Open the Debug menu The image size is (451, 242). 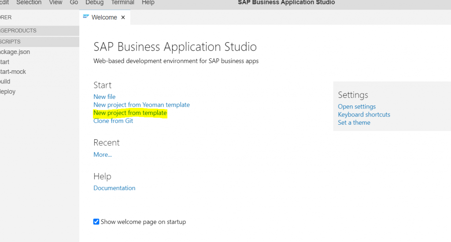94,3
